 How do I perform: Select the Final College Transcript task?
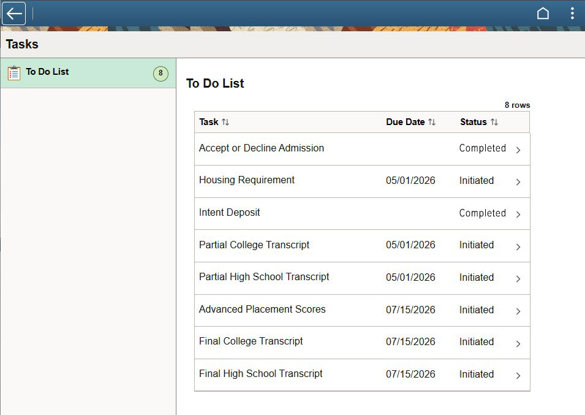(x=251, y=341)
